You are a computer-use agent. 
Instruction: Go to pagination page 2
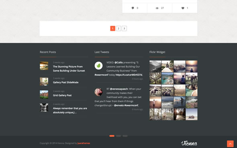[118, 28]
